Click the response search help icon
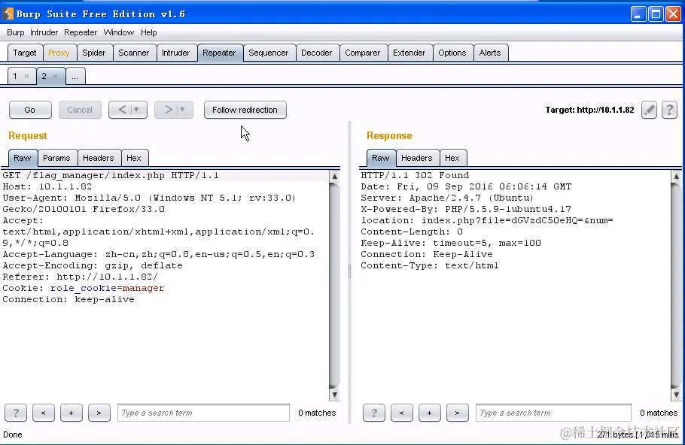The image size is (685, 445). tap(374, 413)
